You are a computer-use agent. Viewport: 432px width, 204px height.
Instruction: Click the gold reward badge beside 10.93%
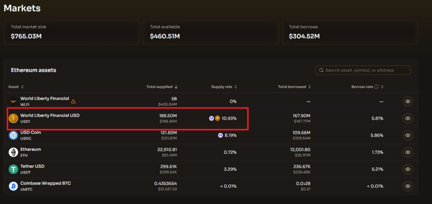click(217, 118)
